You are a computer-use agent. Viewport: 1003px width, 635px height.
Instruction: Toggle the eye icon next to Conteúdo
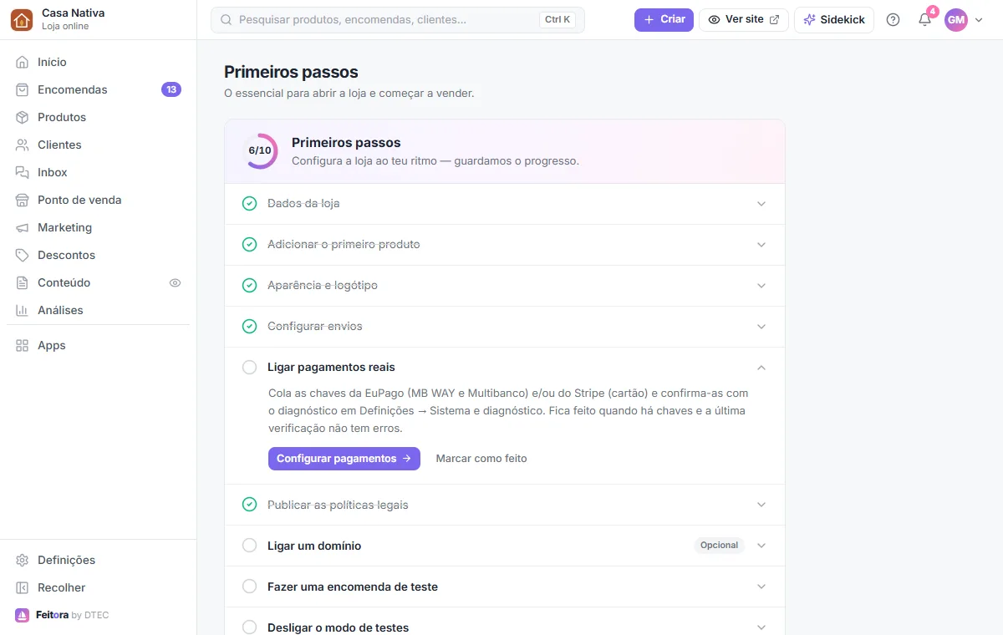tap(175, 282)
